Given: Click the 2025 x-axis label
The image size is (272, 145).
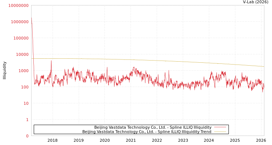Looking at the screenshot, I should pos(235,140).
